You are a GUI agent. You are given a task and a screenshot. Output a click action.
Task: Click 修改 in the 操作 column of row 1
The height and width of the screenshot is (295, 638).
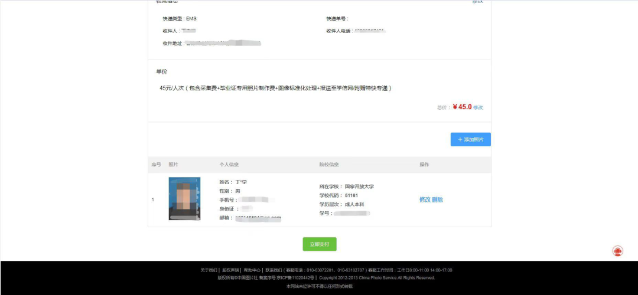425,199
